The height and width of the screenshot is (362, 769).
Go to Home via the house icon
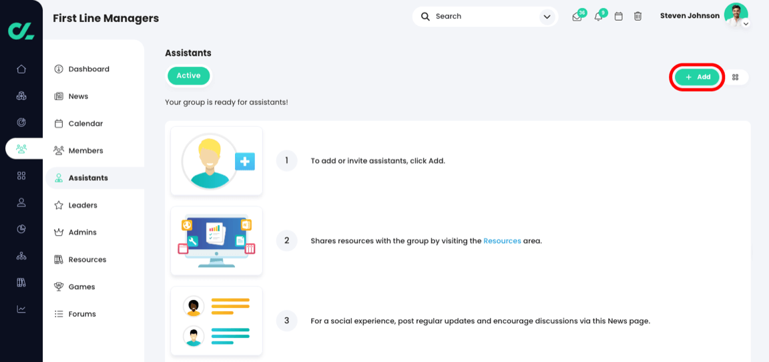(21, 69)
